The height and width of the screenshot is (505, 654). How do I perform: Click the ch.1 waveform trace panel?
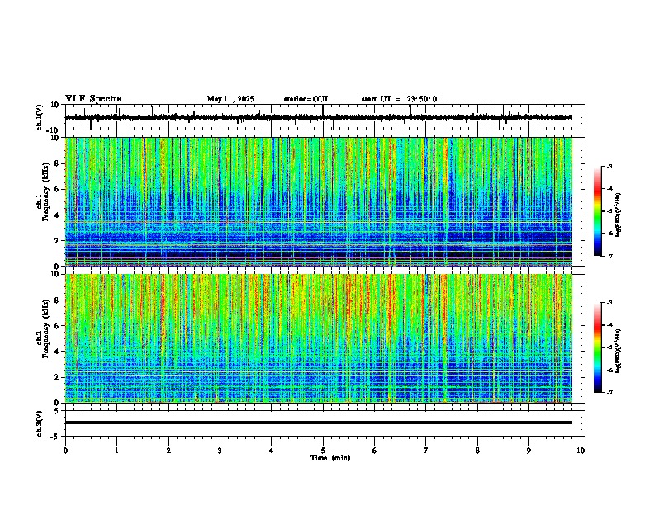(x=325, y=117)
